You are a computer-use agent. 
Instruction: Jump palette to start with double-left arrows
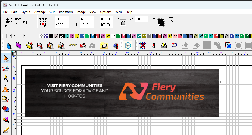(x=10, y=36)
